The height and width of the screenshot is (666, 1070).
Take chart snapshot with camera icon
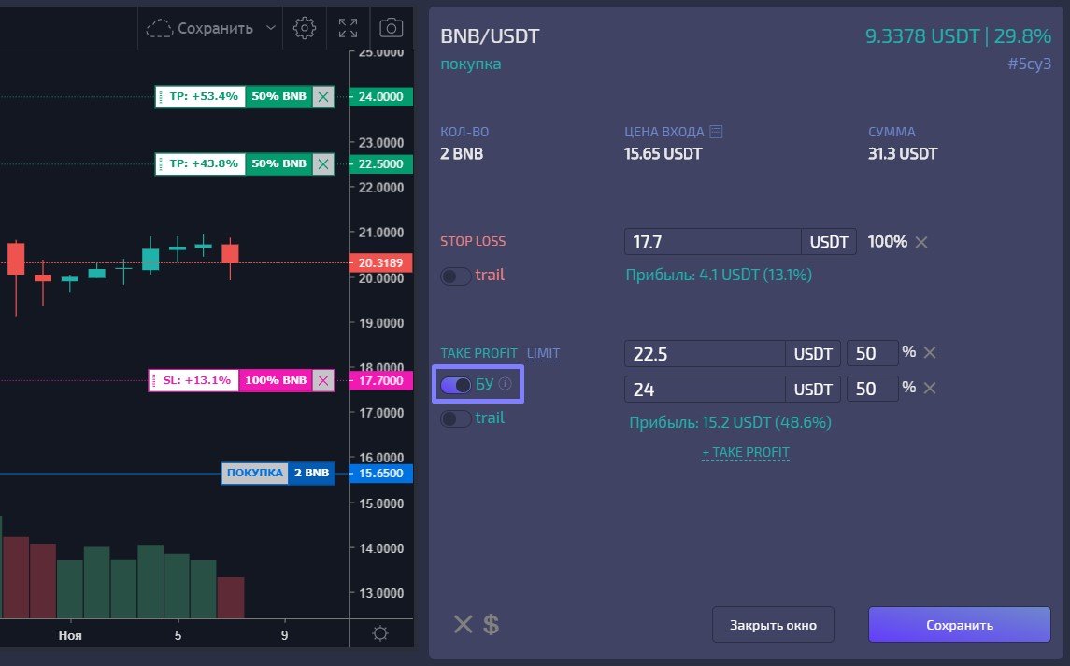(x=391, y=28)
